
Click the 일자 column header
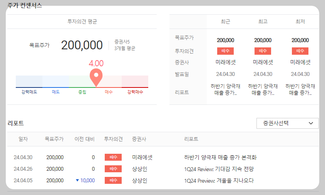pos(23,139)
